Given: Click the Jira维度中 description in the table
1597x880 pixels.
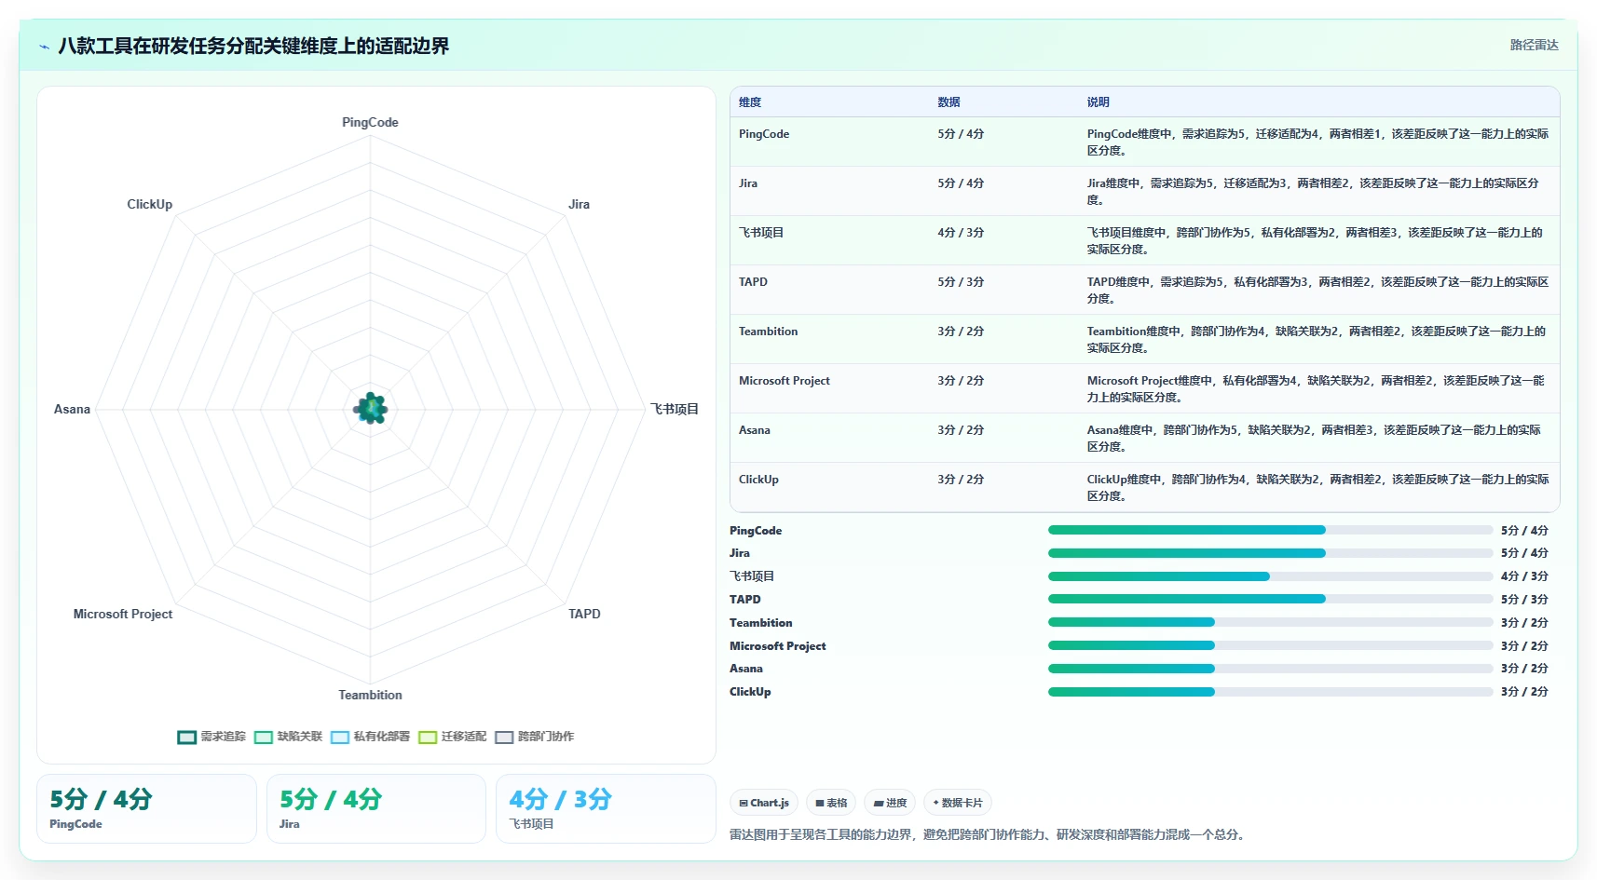Looking at the screenshot, I should coord(1313,192).
